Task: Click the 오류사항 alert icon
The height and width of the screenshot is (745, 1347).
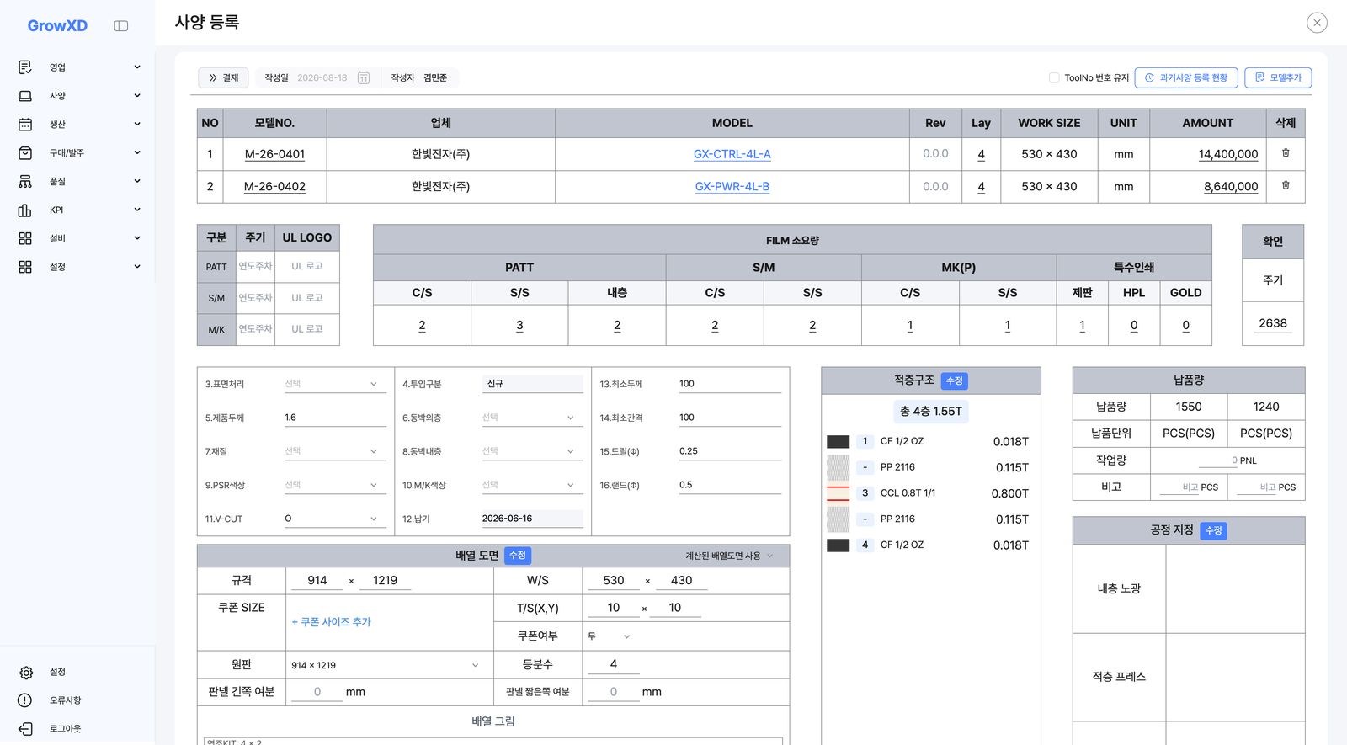Action: pyautogui.click(x=25, y=700)
